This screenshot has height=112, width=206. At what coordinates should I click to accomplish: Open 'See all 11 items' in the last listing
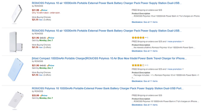(150, 105)
